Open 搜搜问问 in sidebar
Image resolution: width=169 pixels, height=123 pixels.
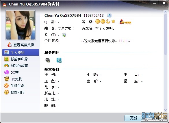14,92
